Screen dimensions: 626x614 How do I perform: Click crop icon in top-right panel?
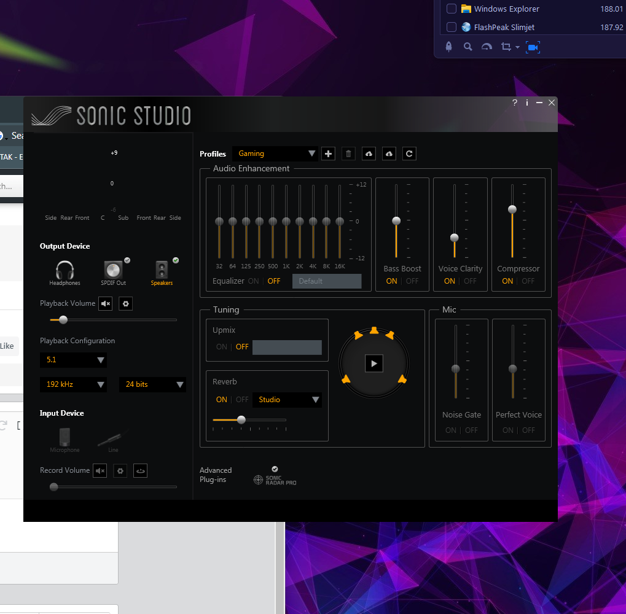506,47
